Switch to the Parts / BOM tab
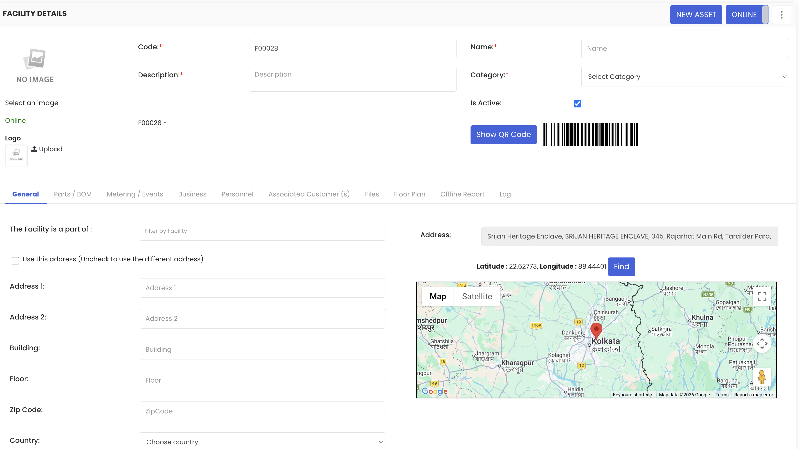The image size is (803, 449). pyautogui.click(x=73, y=194)
